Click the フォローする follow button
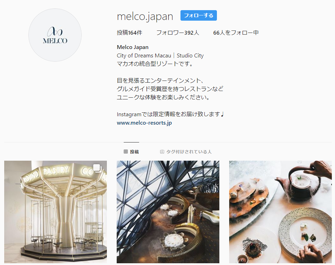 (x=198, y=15)
